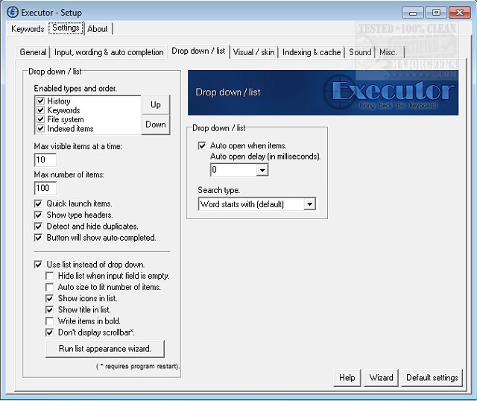Toggle Detect and hide duplicates

(38, 227)
